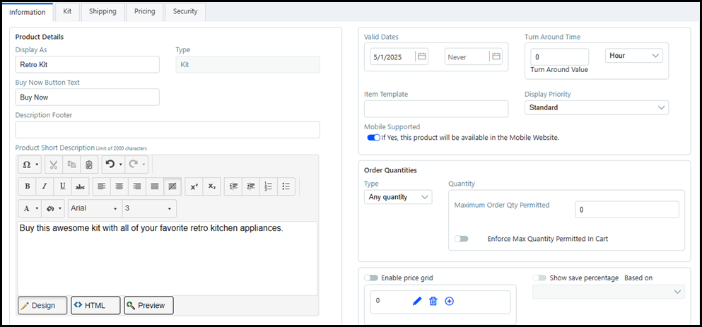Viewport: 702px width, 327px height.
Task: Open the font color picker
Action: (x=29, y=208)
